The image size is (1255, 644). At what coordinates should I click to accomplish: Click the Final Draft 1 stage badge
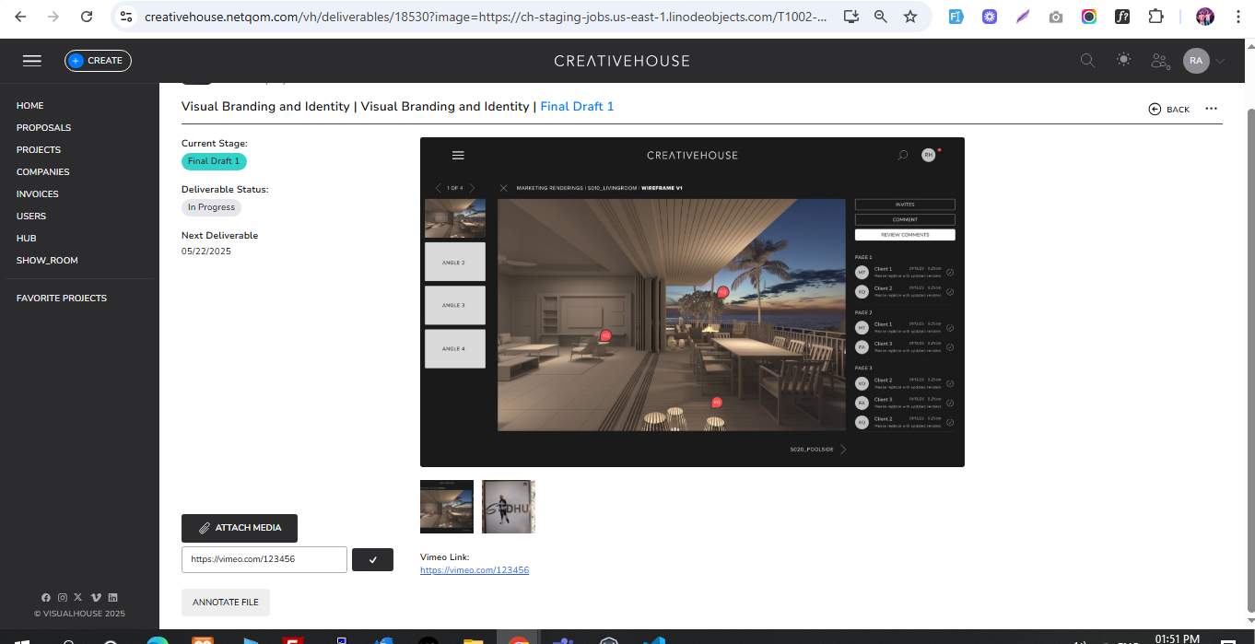tap(214, 161)
